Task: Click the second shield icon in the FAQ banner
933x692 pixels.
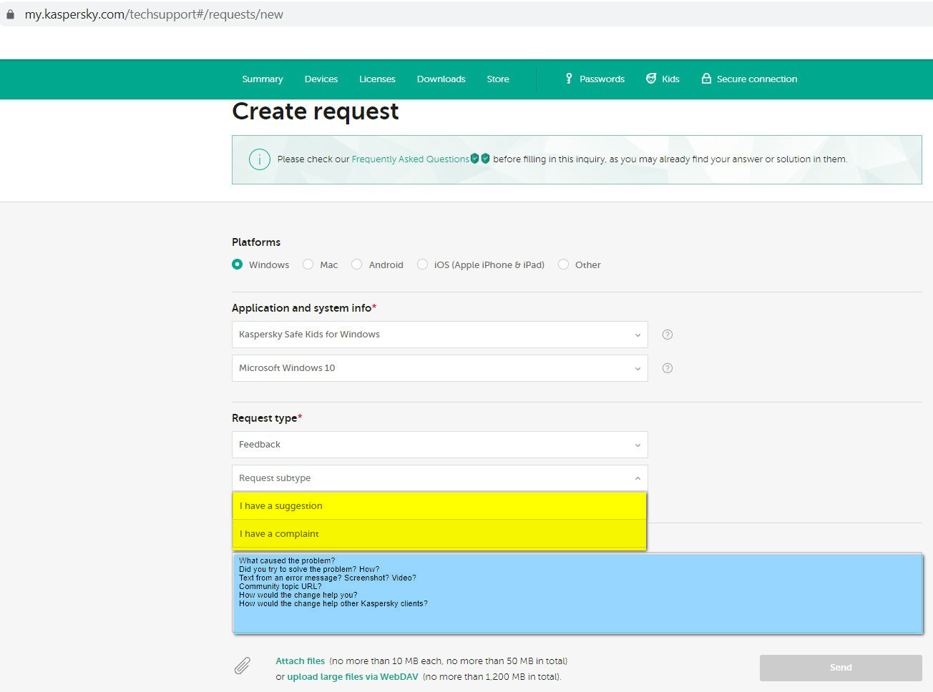Action: pyautogui.click(x=486, y=159)
